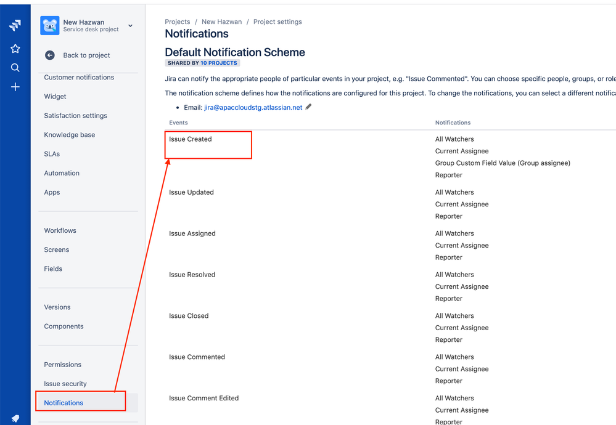The height and width of the screenshot is (425, 616).
Task: Click Projects breadcrumb link
Action: tap(177, 22)
